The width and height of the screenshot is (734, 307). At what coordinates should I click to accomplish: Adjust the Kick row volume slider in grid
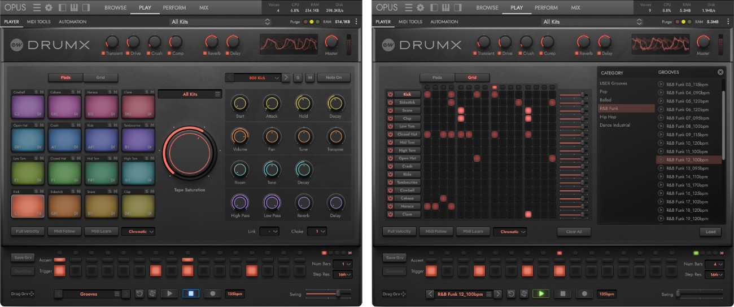tap(574, 94)
